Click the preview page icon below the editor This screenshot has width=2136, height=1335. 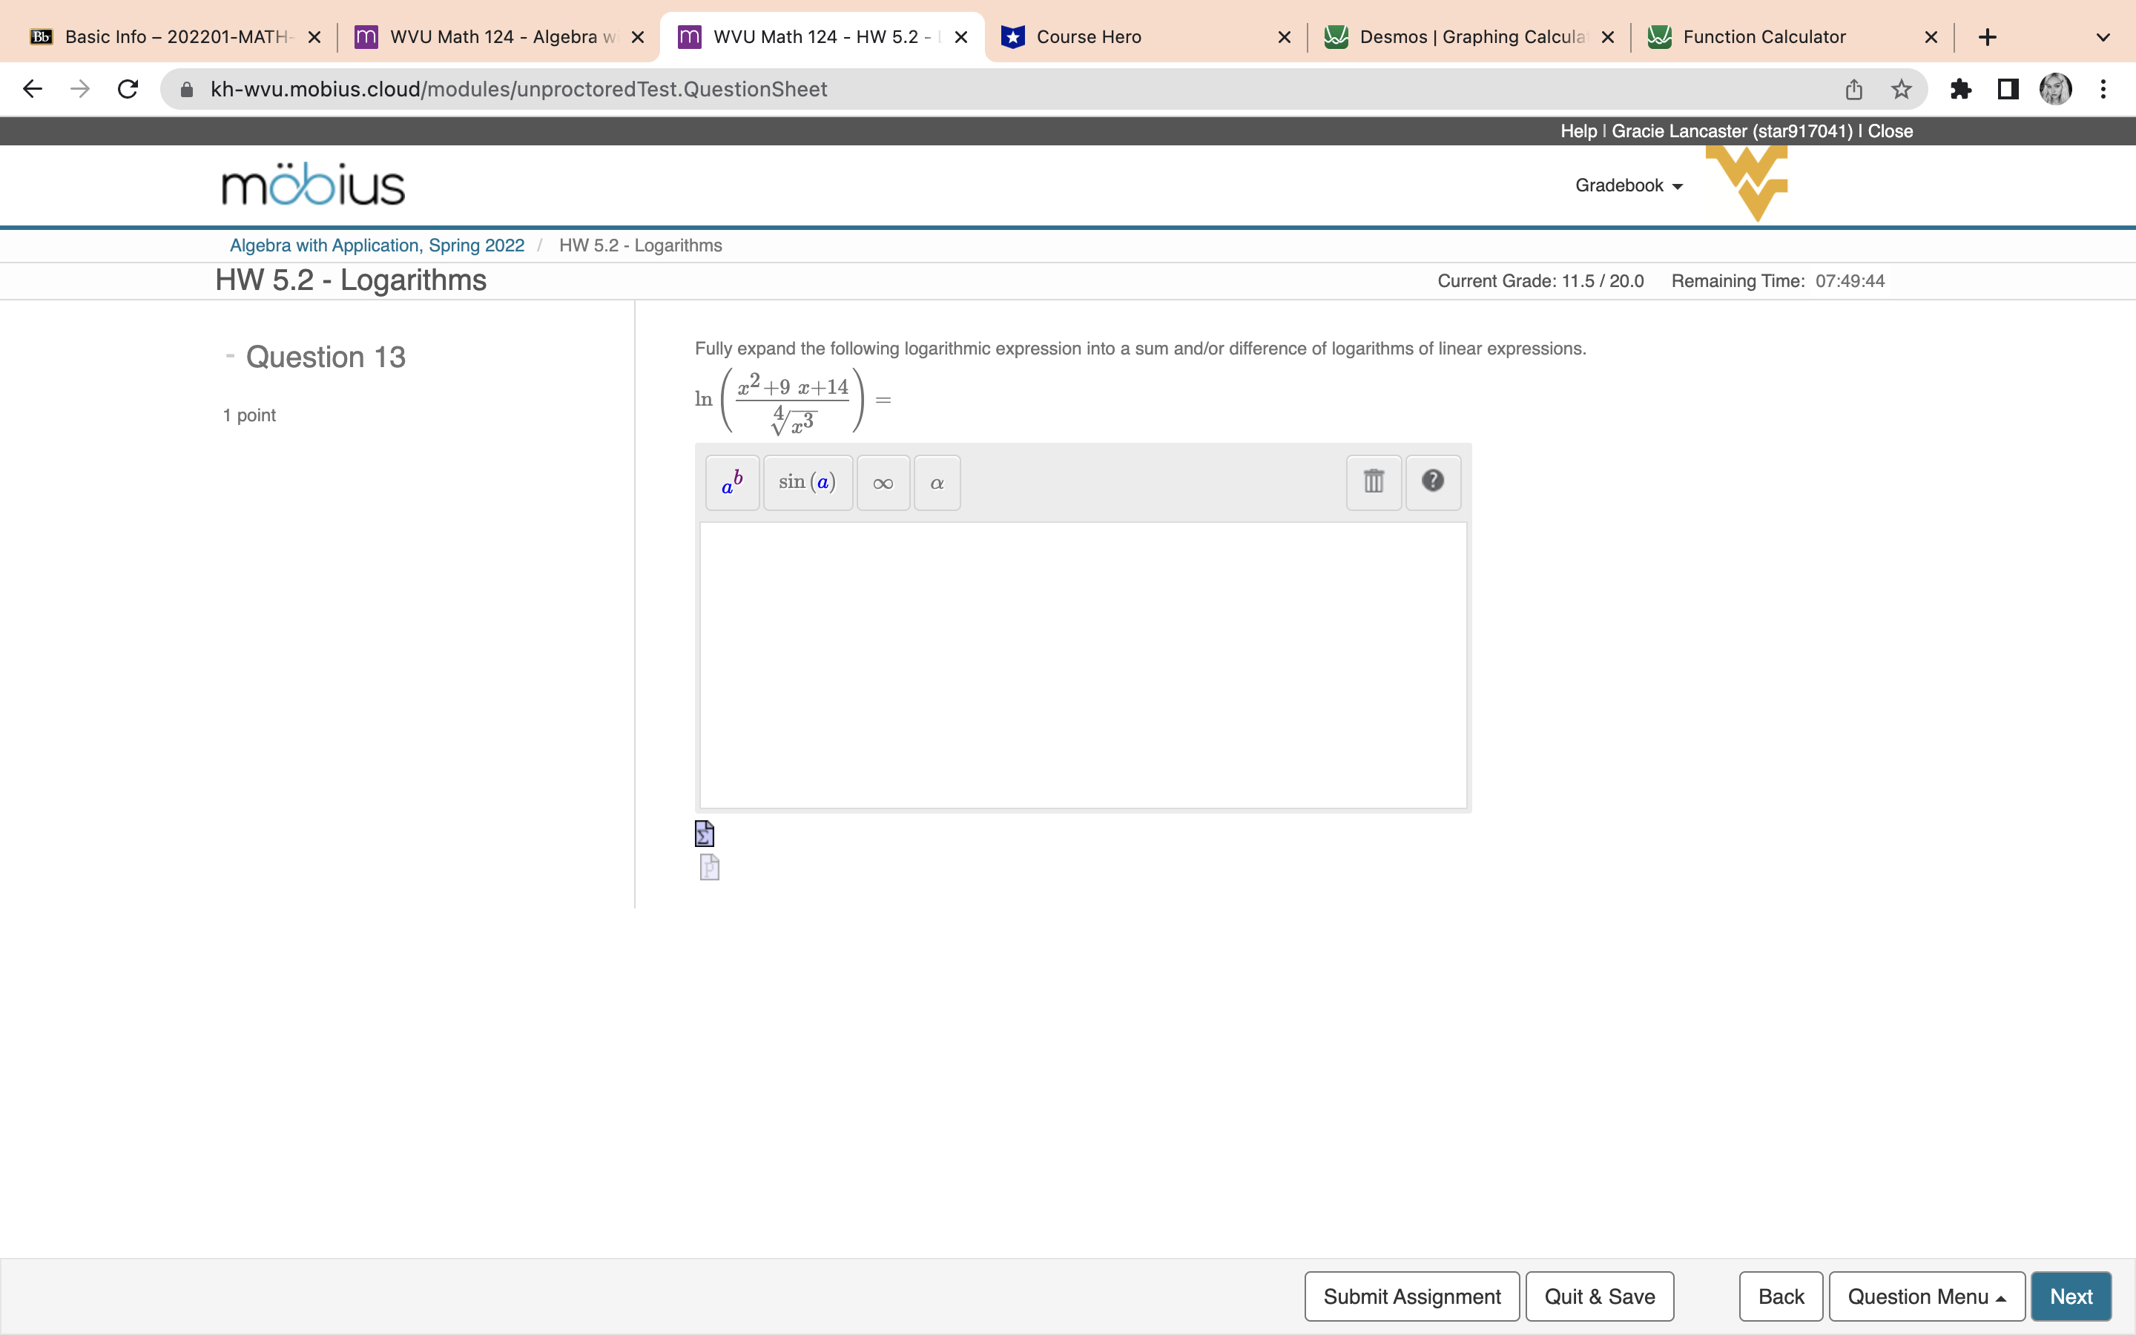tap(710, 867)
